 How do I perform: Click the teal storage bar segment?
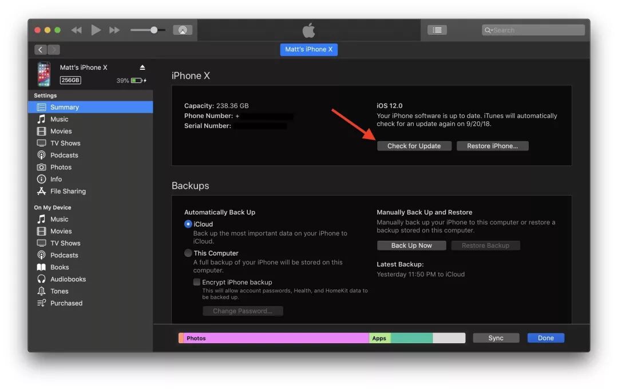[411, 338]
